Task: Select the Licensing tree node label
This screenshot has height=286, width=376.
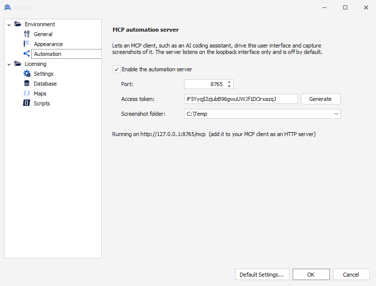Action: coord(36,64)
